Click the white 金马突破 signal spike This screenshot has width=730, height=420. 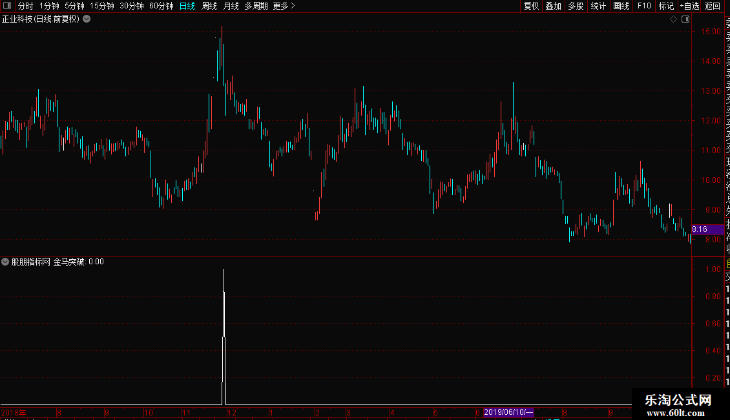tap(224, 337)
